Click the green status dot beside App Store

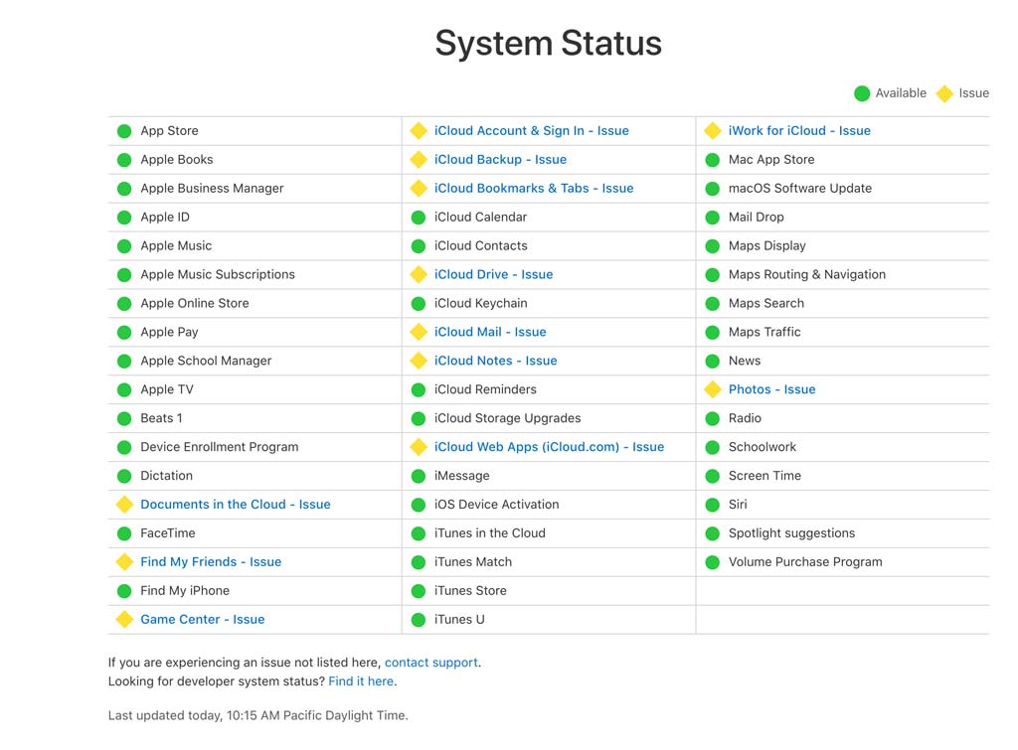[x=124, y=131]
